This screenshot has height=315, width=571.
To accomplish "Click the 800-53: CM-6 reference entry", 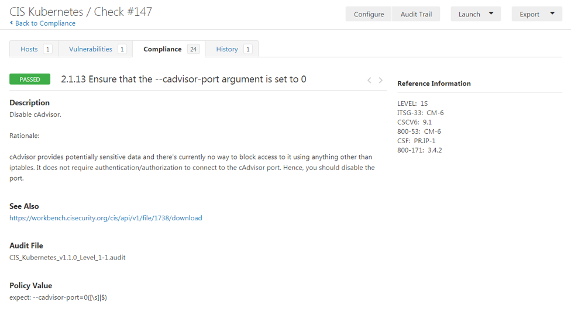I will (419, 131).
